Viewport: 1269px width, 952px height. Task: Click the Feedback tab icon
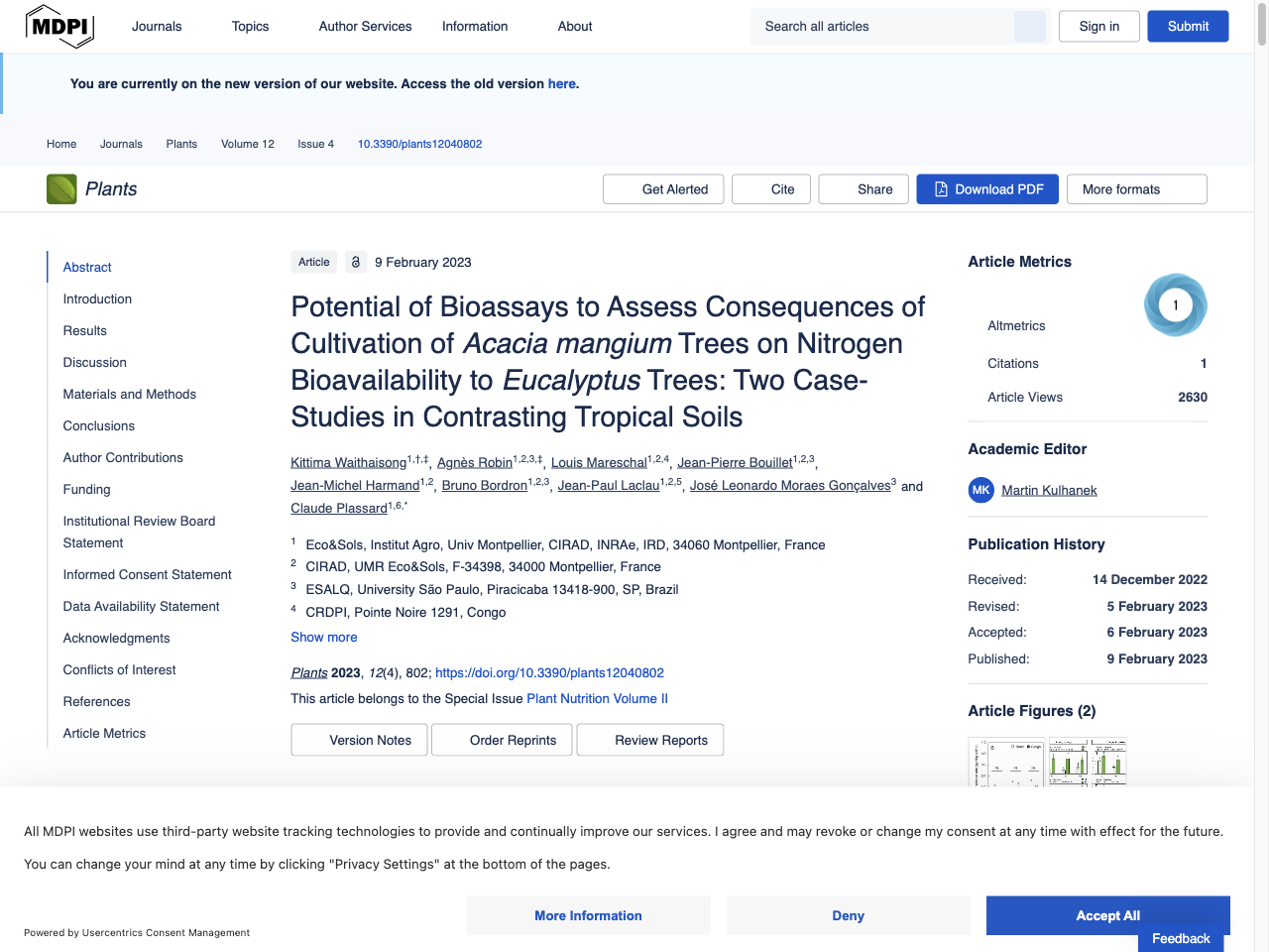coord(1180,938)
